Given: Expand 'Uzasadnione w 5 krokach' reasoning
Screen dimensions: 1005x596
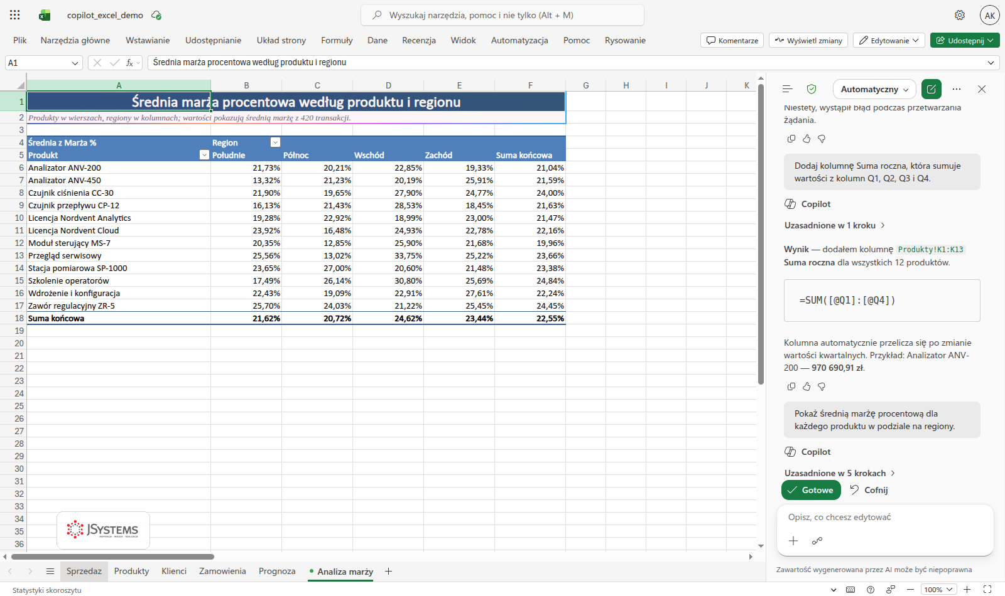Looking at the screenshot, I should tap(840, 473).
